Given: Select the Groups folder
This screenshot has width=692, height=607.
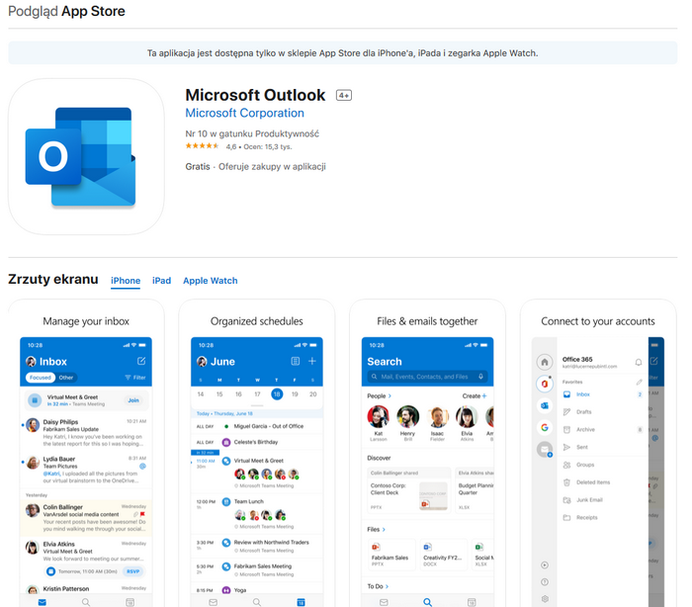Looking at the screenshot, I should point(602,465).
